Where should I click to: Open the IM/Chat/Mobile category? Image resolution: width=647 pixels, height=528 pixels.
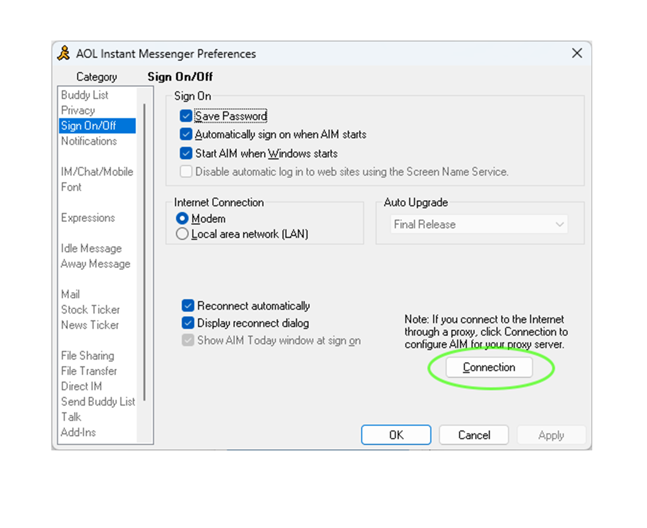[97, 172]
